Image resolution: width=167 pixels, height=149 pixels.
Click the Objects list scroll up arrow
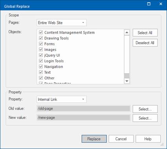point(127,32)
